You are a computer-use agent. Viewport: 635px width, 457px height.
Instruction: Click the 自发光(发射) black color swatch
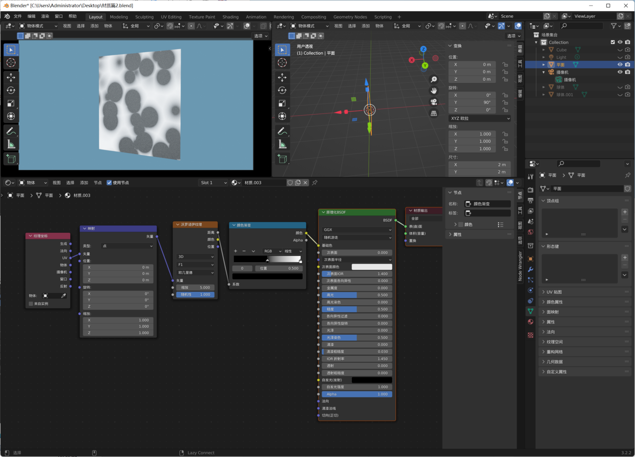tap(372, 380)
